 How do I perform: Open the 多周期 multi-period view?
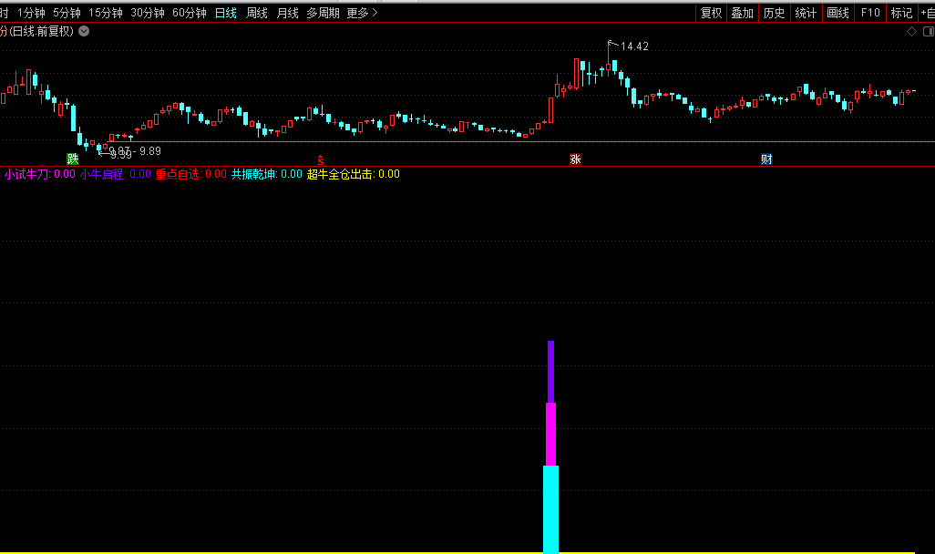click(x=323, y=13)
